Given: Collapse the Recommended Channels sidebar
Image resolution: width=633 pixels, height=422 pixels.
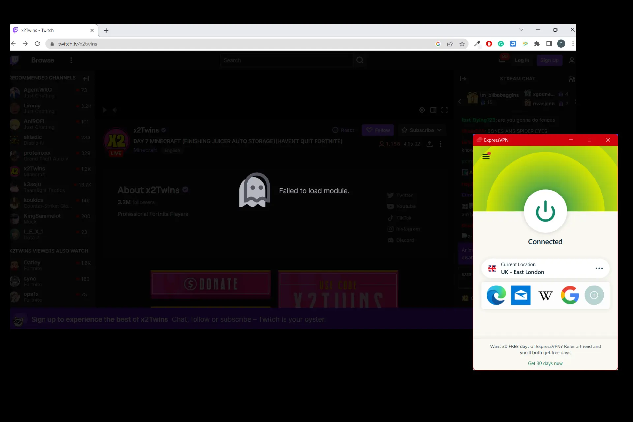Looking at the screenshot, I should coord(86,78).
